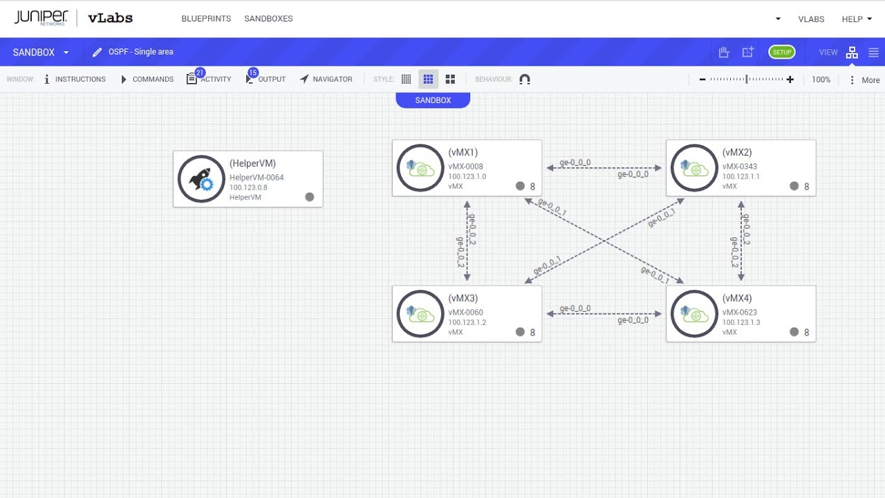This screenshot has width=885, height=498.
Task: Click the sandbox name OSPF - Single area
Action: tap(141, 52)
